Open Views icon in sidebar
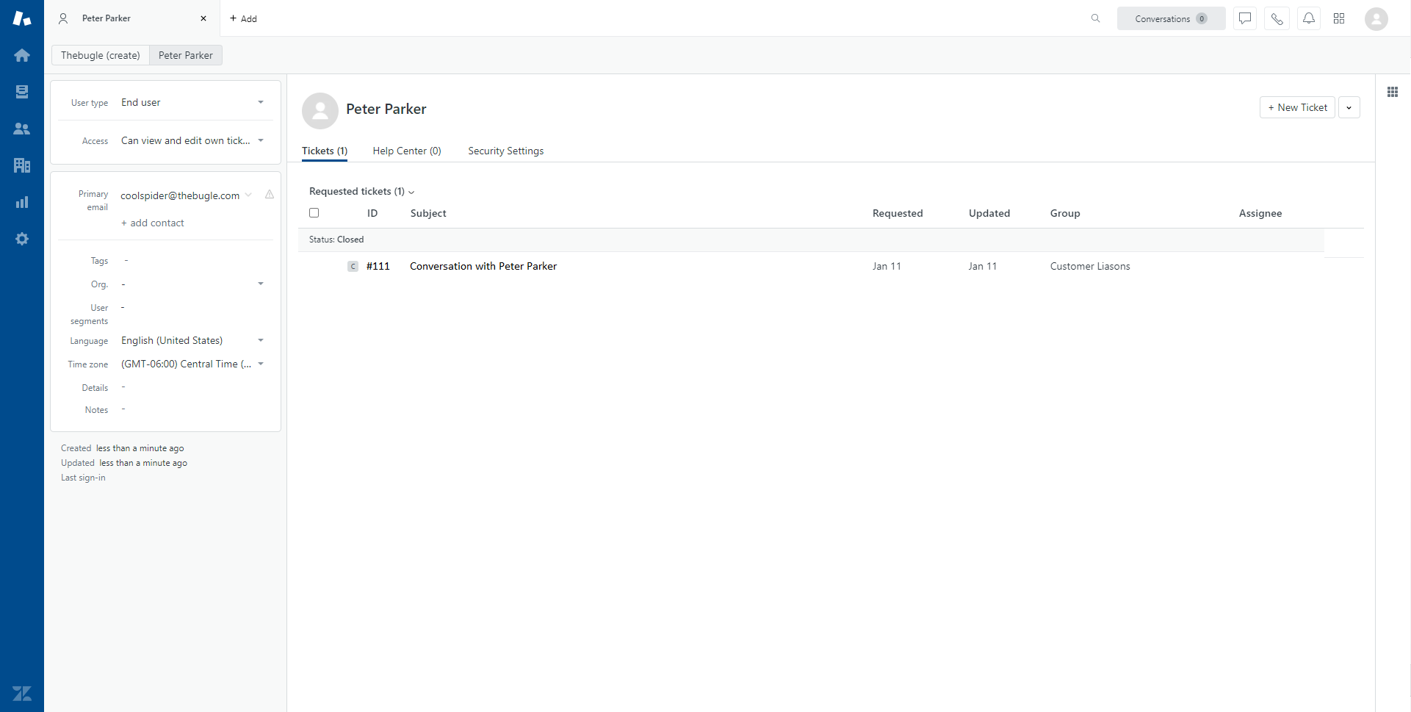Image resolution: width=1411 pixels, height=712 pixels. tap(22, 92)
